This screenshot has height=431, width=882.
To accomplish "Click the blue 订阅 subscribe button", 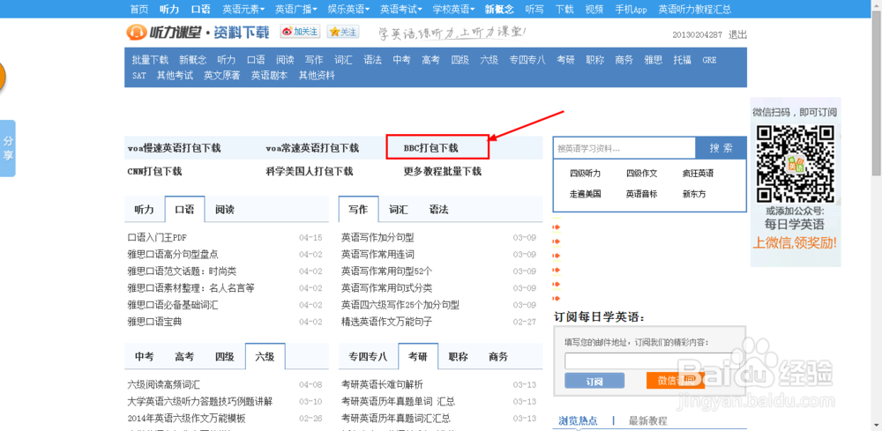I will pos(594,381).
